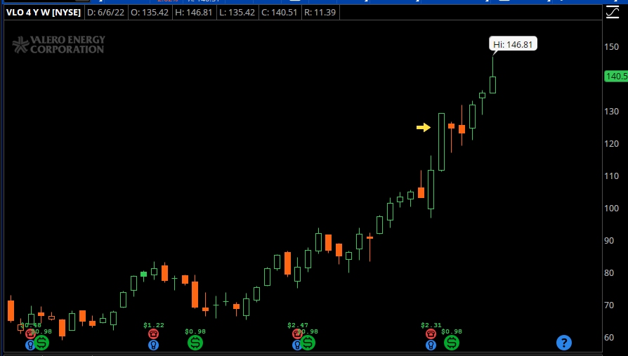Screen dimensions: 628x356
Task: Click the red phone icon under $2.47
Action: point(296,334)
